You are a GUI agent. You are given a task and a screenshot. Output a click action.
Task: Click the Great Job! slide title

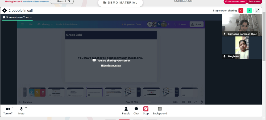pyautogui.click(x=74, y=35)
